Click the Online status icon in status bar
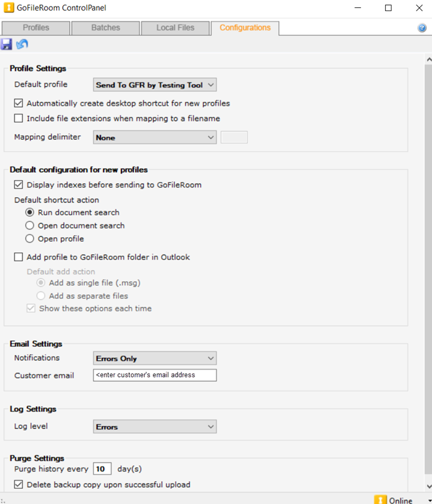 pyautogui.click(x=380, y=499)
